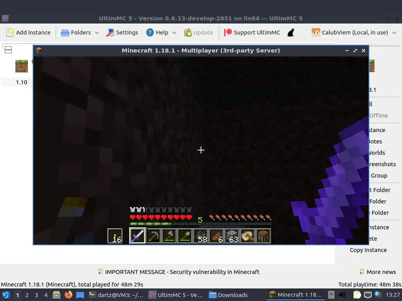402x301 pixels.
Task: Expand the system tray arrow
Action: (331, 295)
